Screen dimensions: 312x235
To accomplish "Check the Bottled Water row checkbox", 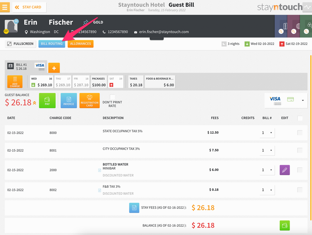I will coord(300,170).
